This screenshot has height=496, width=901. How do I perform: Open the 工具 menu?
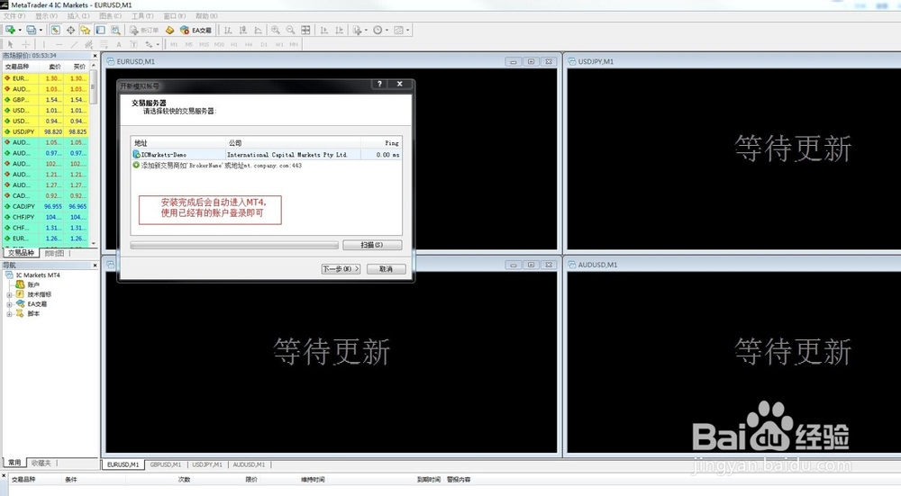coord(142,16)
